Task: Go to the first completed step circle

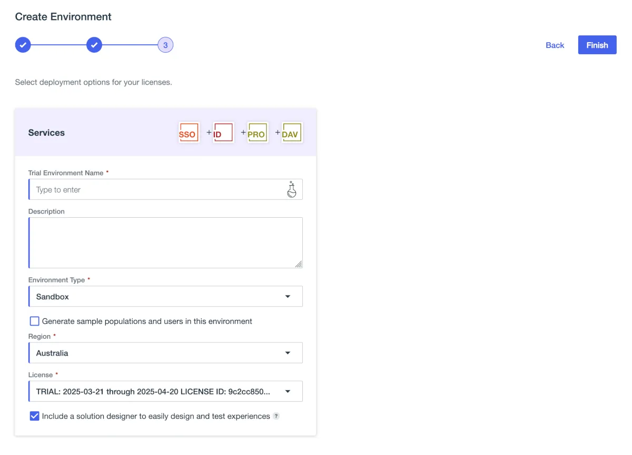Action: point(23,45)
